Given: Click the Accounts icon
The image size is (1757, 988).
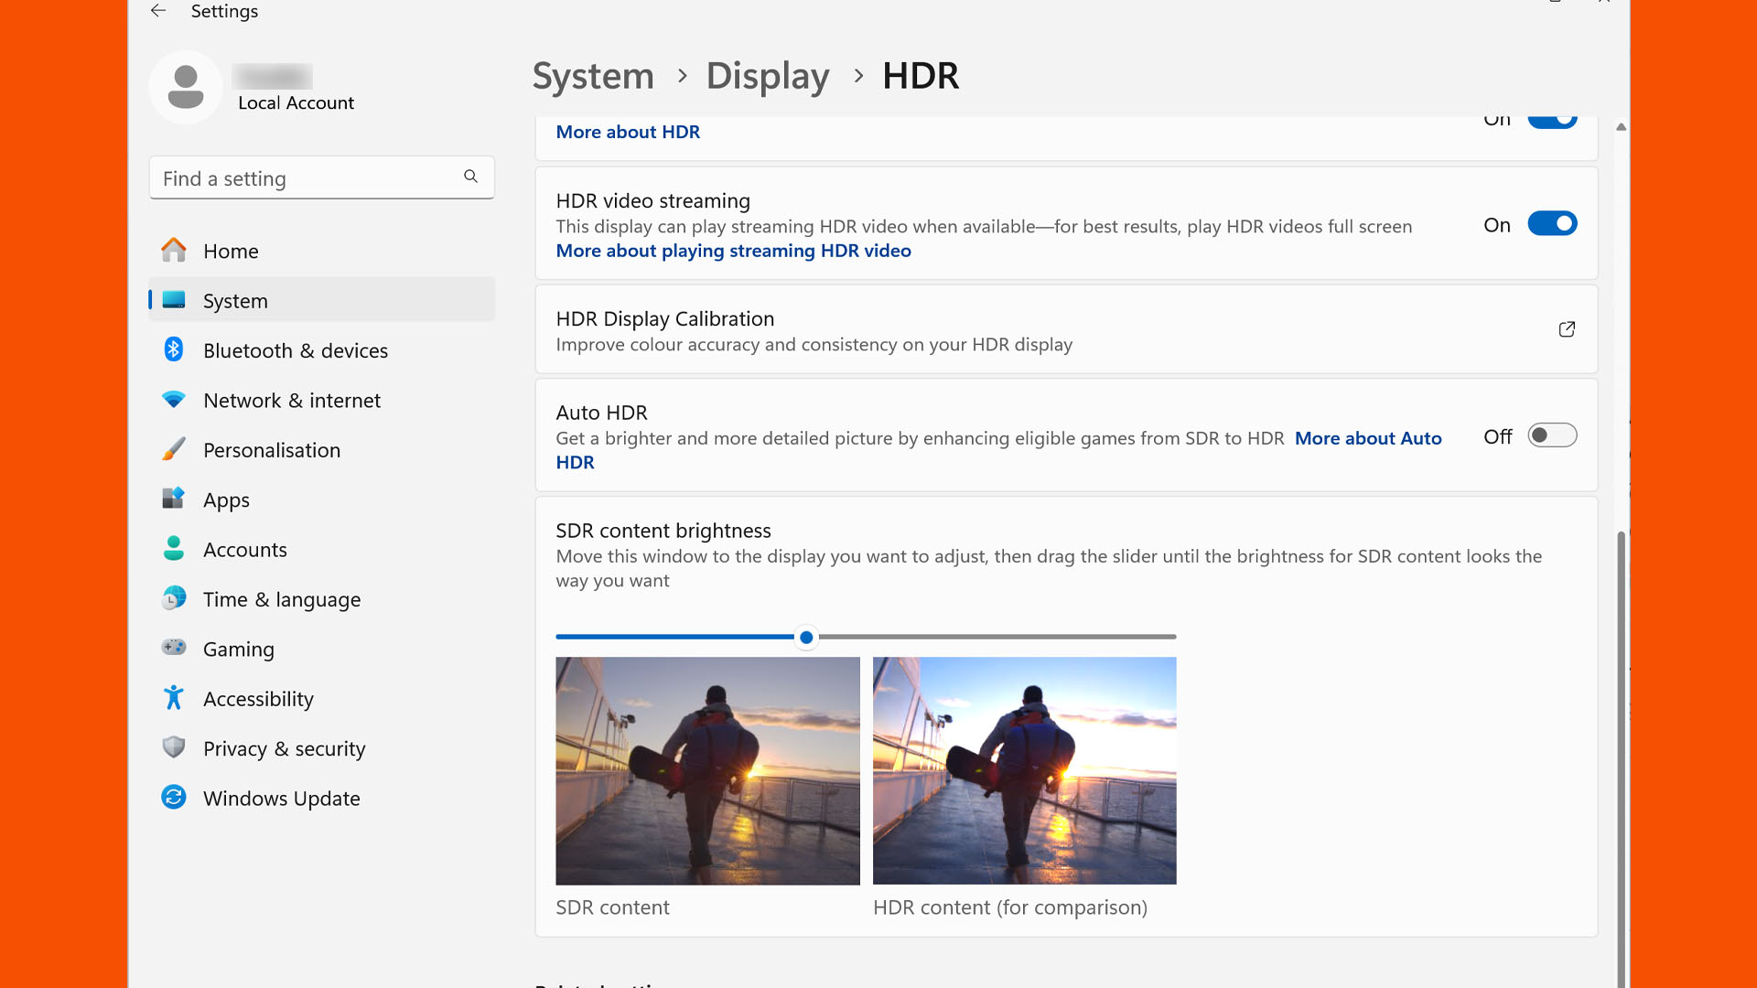Looking at the screenshot, I should pos(173,549).
